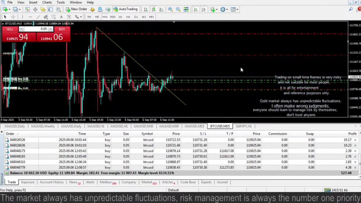This screenshot has height=203, width=361.
Task: Switch chart to H4 timeframe
Action: pyautogui.click(x=128, y=17)
